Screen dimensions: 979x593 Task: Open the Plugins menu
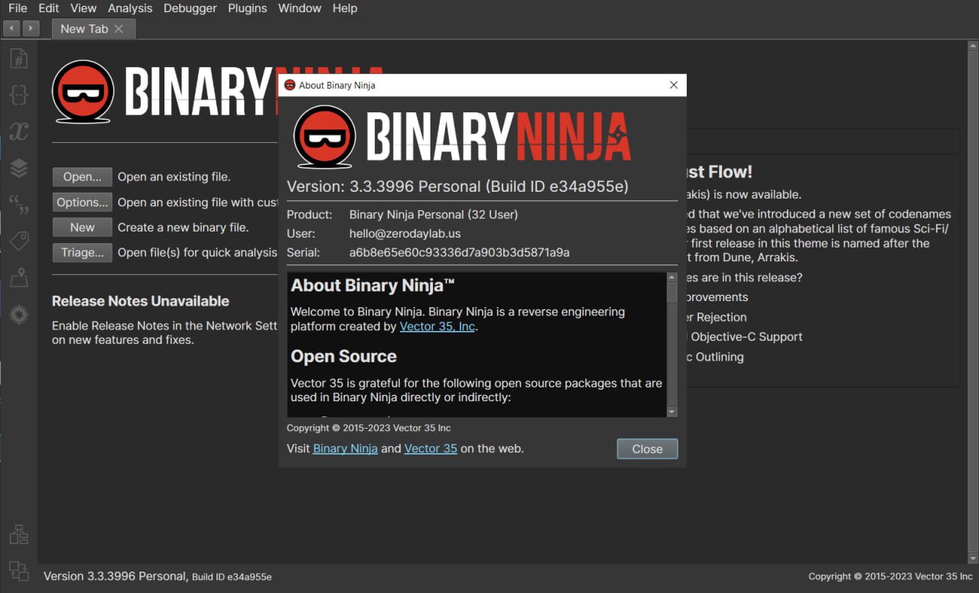248,8
